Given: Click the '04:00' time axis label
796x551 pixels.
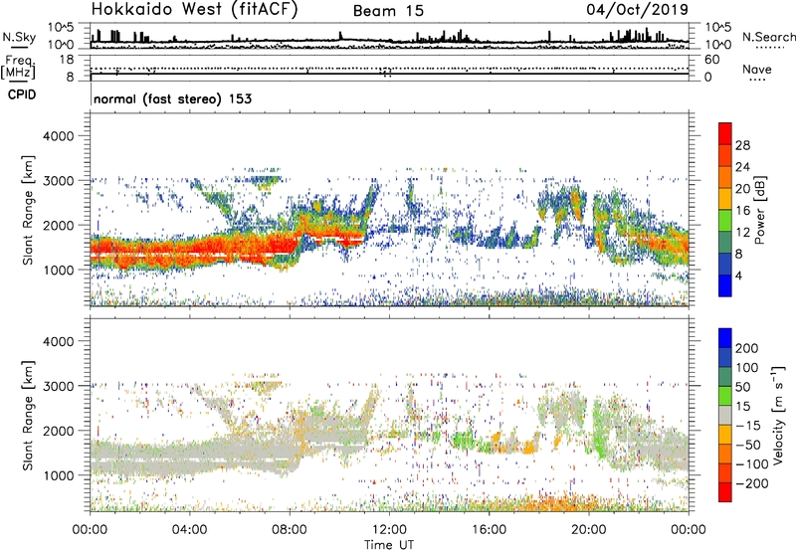Looking at the screenshot, I should pyautogui.click(x=189, y=530).
